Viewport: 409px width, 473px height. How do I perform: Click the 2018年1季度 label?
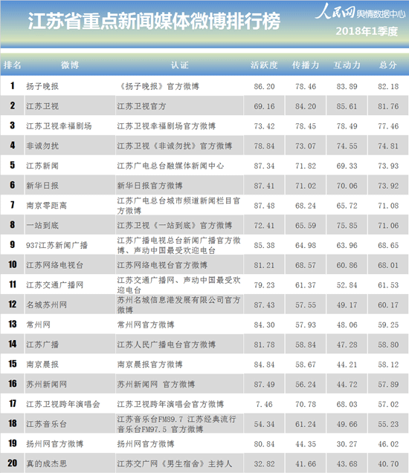pos(367,31)
